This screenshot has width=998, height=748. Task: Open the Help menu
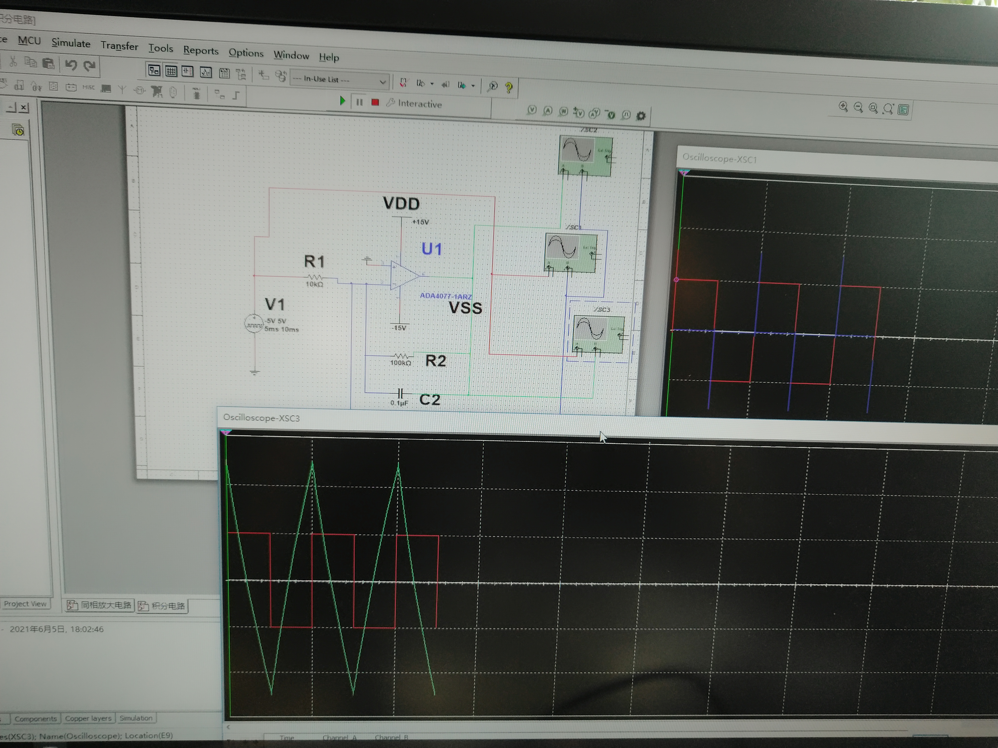[329, 57]
